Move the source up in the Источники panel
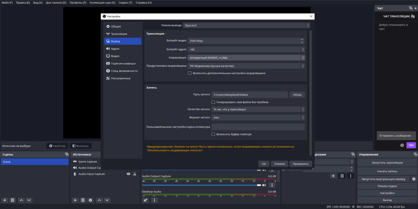Screen dimensions: 418x209 coord(100,200)
